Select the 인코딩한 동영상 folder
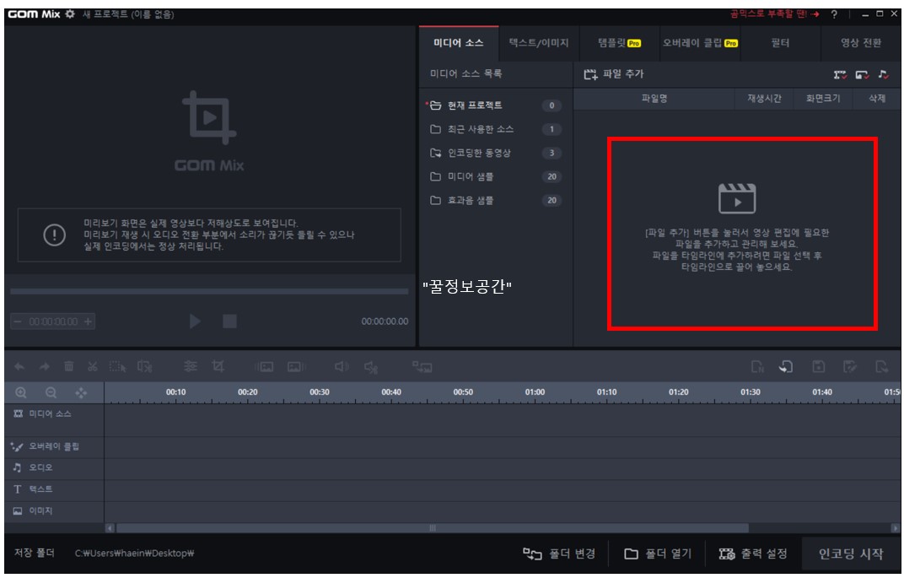 coord(495,153)
